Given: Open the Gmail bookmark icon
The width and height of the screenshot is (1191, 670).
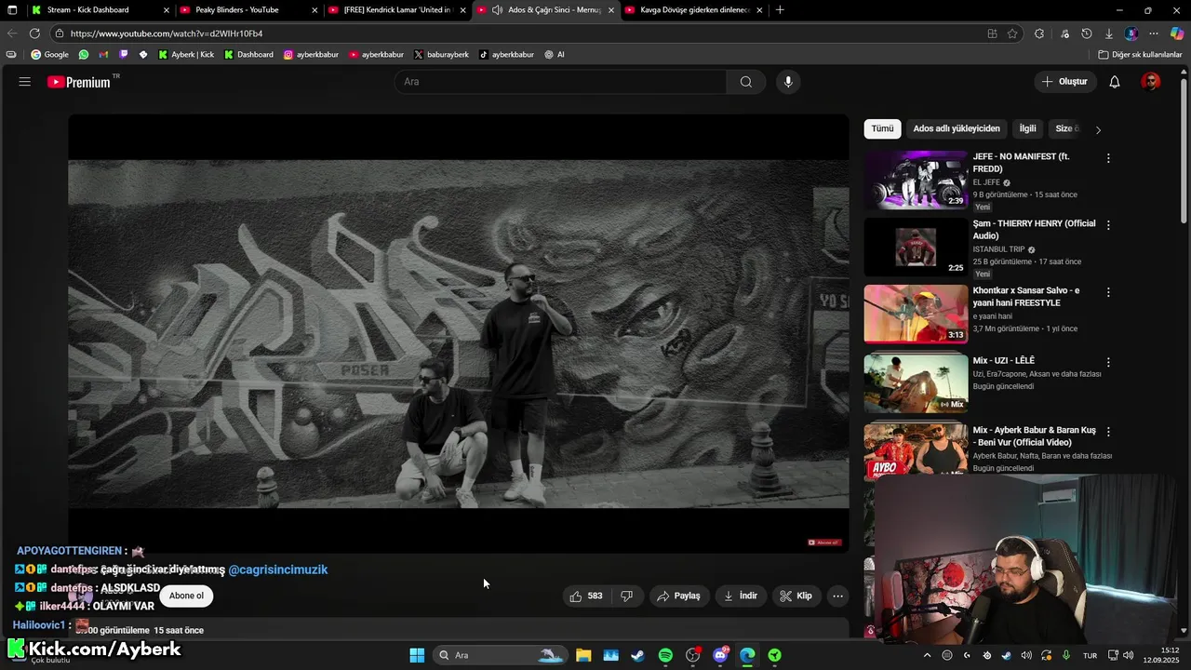Looking at the screenshot, I should pyautogui.click(x=103, y=55).
